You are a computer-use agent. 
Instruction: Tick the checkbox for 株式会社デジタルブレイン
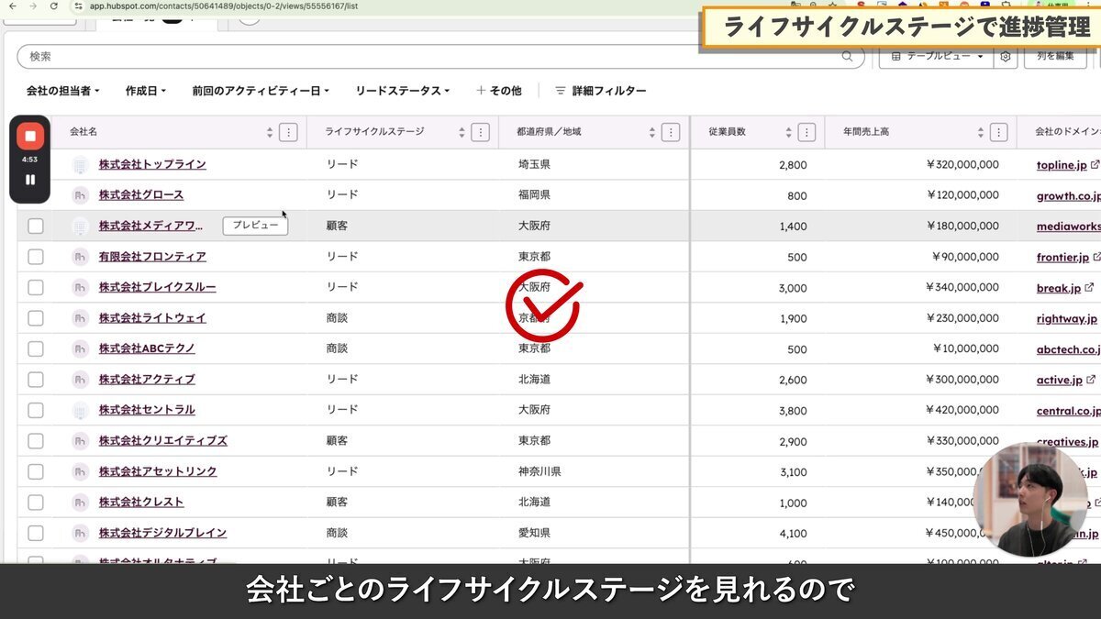pos(35,533)
